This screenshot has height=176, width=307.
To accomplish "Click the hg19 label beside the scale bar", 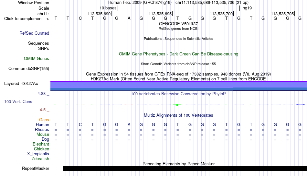I will pyautogui.click(x=247, y=8).
